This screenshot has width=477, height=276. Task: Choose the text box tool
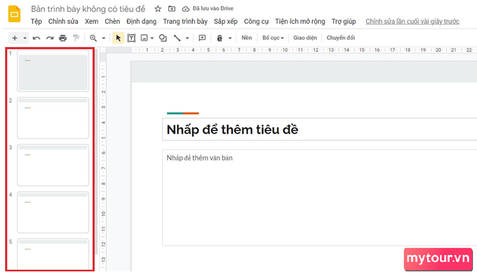click(x=132, y=38)
